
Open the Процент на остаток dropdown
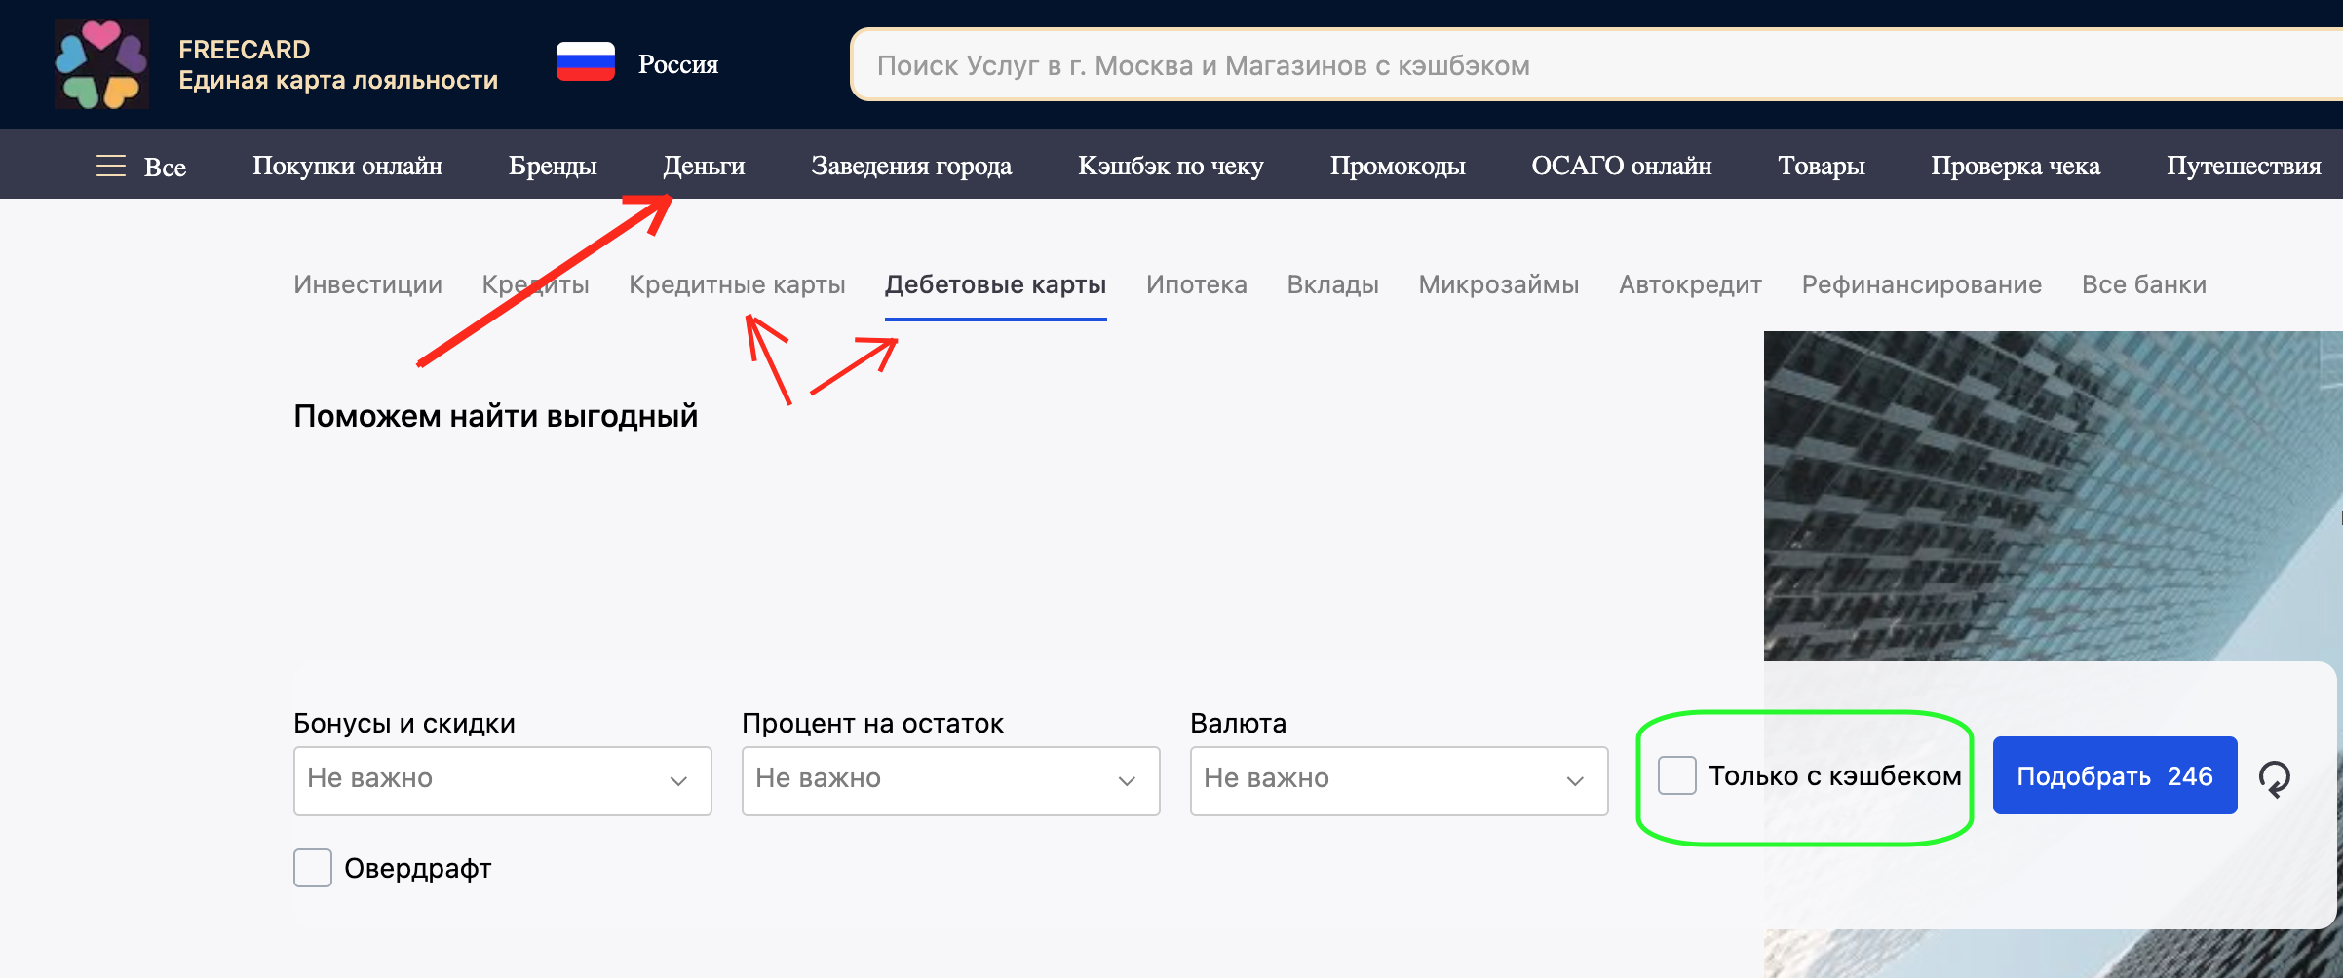coord(950,780)
